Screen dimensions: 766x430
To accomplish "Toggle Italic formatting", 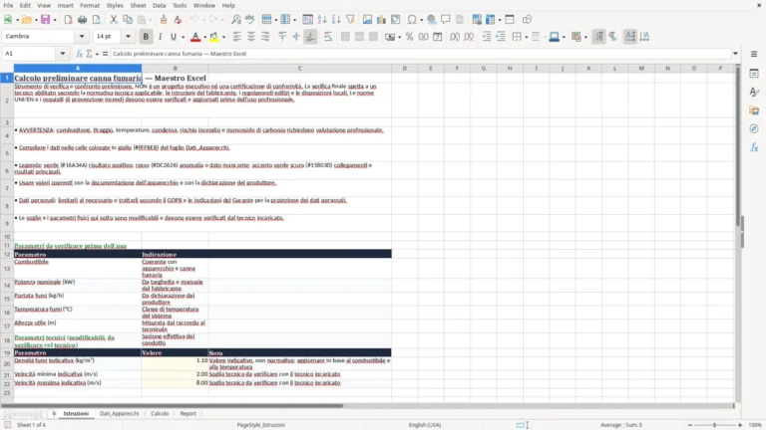I will 160,37.
